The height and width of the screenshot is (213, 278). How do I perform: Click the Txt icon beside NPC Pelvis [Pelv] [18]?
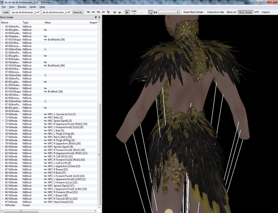45,137
